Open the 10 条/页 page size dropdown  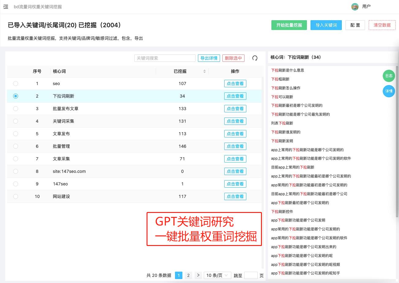pos(217,275)
